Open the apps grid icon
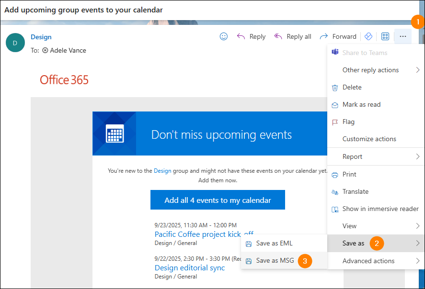Viewport: 425px width, 289px height. click(x=385, y=36)
